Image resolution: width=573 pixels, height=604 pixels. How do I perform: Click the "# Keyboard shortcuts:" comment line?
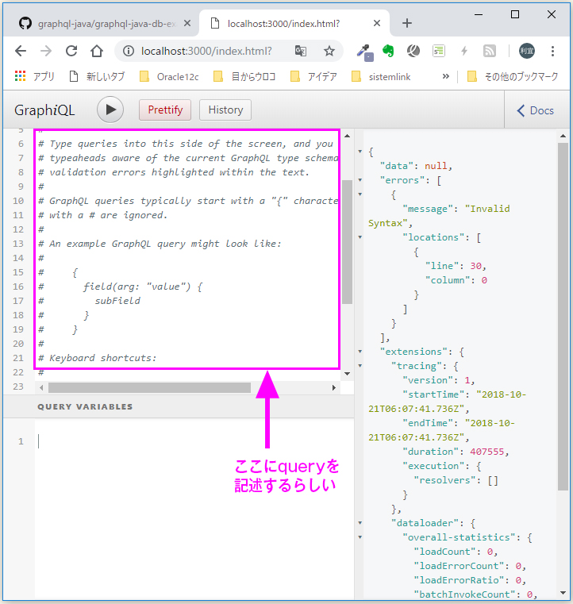click(x=98, y=358)
